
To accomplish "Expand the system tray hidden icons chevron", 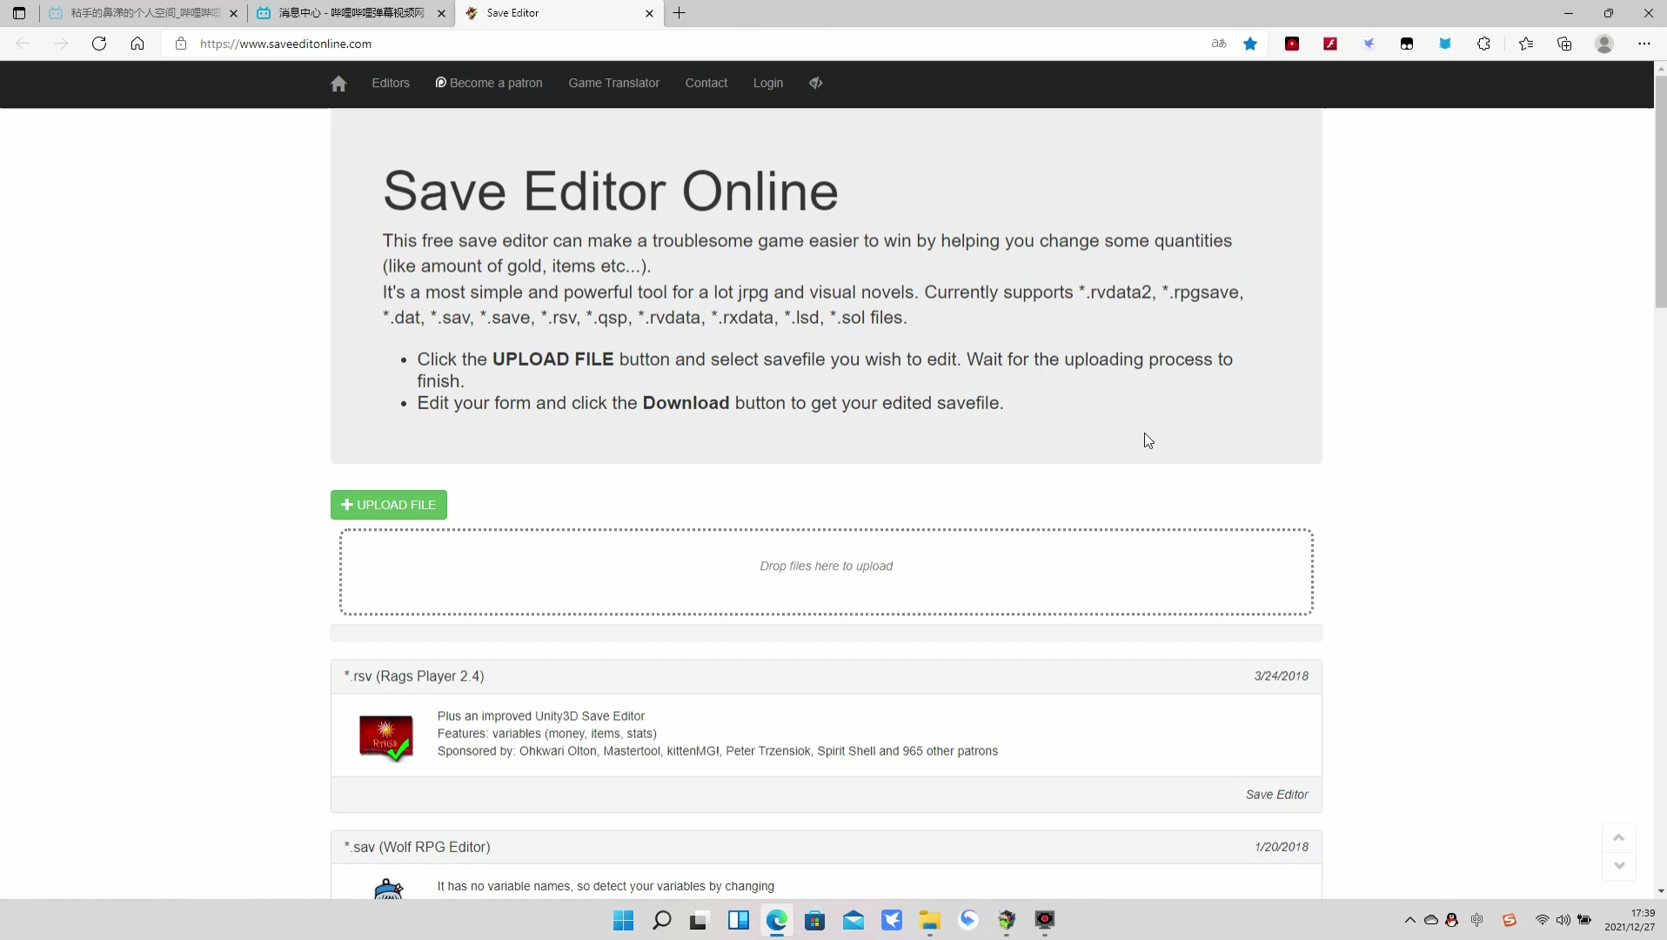I will [1410, 920].
